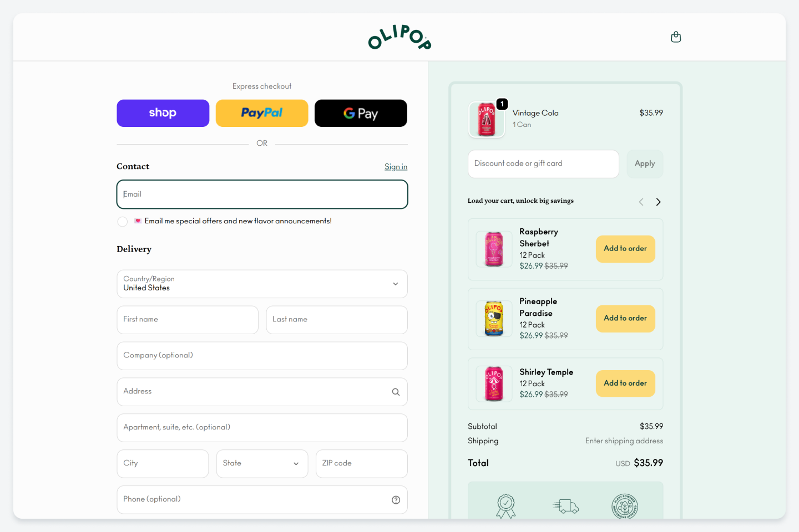
Task: Click the Vintage Cola product thumbnail
Action: [x=487, y=119]
